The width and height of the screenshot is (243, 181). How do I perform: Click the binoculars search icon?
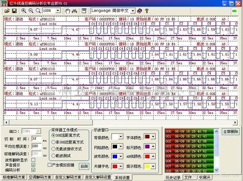coord(74,10)
